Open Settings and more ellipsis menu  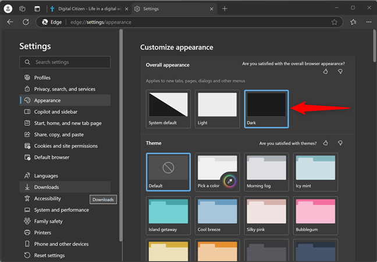(x=369, y=22)
